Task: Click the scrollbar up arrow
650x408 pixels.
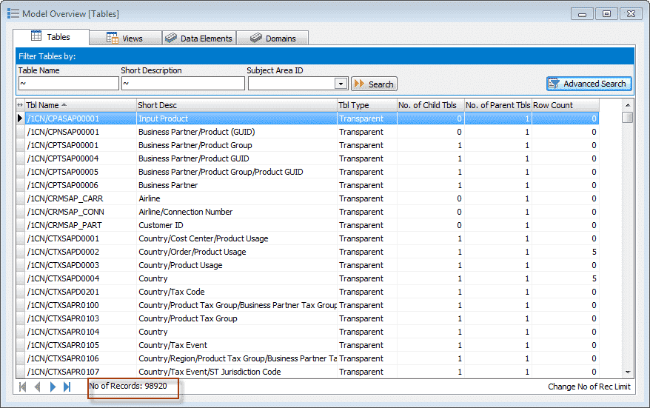Action: [628, 105]
